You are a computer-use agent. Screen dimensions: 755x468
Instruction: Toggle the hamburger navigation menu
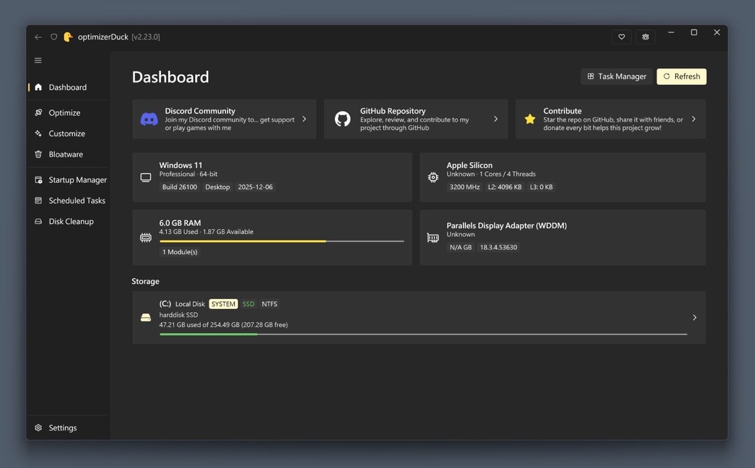click(38, 60)
